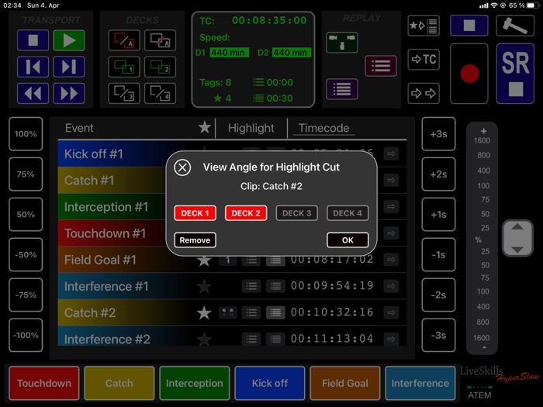Tag a Kick off event
The height and width of the screenshot is (407, 543).
point(270,383)
